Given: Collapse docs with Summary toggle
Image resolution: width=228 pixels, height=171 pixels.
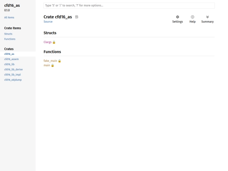Looking at the screenshot, I should pos(207,19).
